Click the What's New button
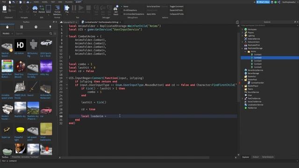This screenshot has width=299, height=168. [x=263, y=2]
